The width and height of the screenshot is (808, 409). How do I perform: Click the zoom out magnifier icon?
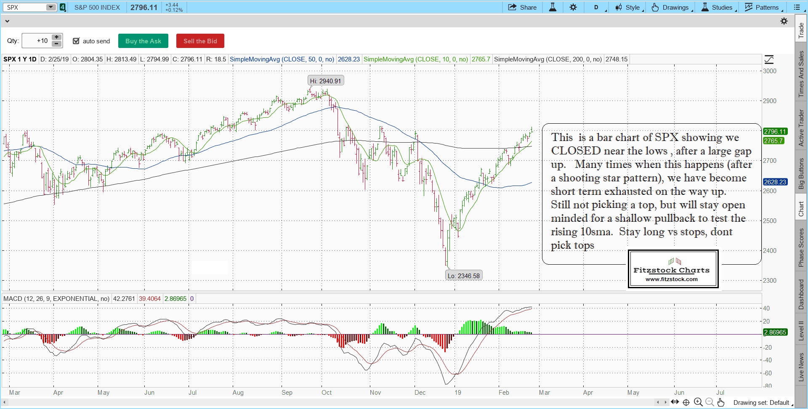(x=710, y=402)
